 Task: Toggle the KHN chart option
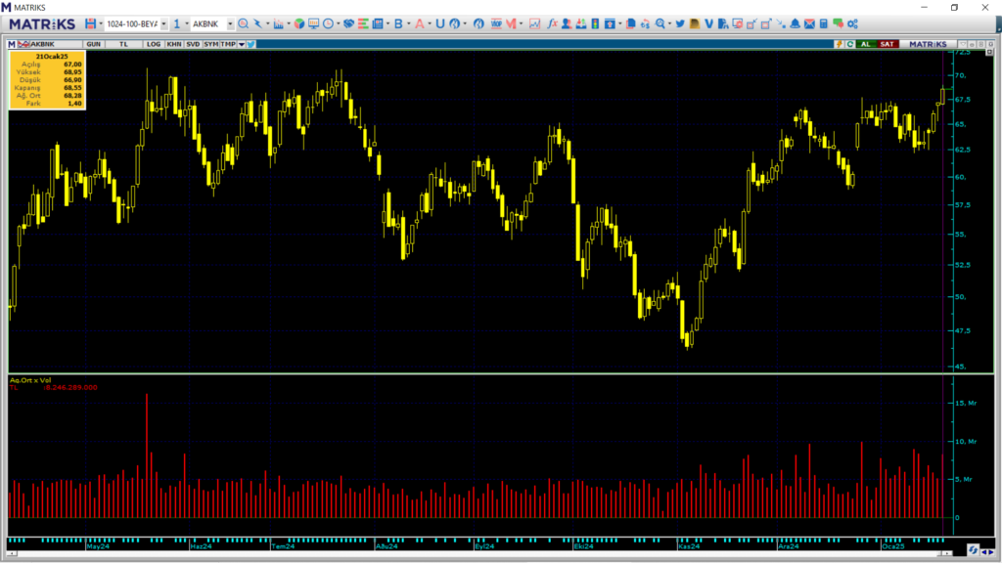pyautogui.click(x=173, y=44)
